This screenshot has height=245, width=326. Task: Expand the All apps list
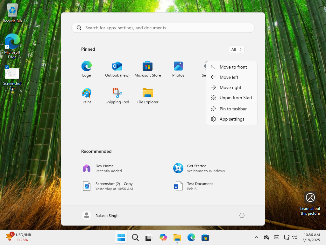(x=236, y=49)
